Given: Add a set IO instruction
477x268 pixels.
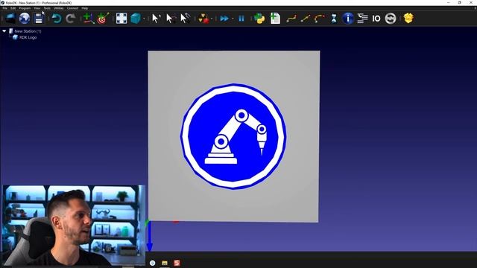Looking at the screenshot, I should pyautogui.click(x=376, y=19).
